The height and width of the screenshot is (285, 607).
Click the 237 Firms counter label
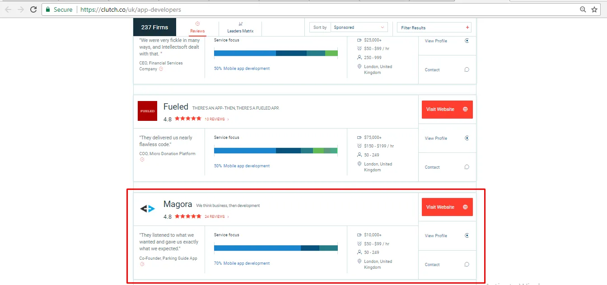(154, 28)
